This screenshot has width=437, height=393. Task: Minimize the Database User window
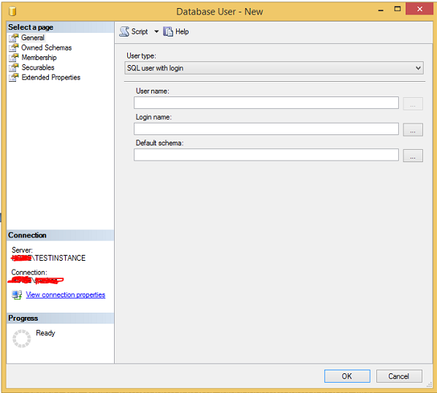381,10
